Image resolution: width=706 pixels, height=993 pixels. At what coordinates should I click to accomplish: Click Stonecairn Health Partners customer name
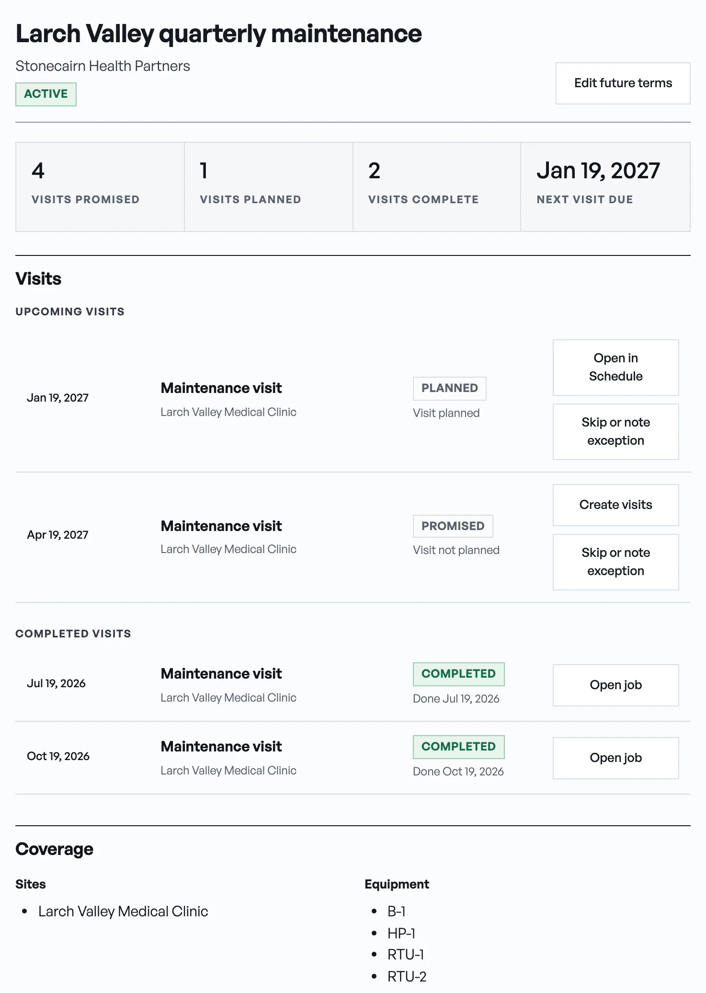pos(103,66)
